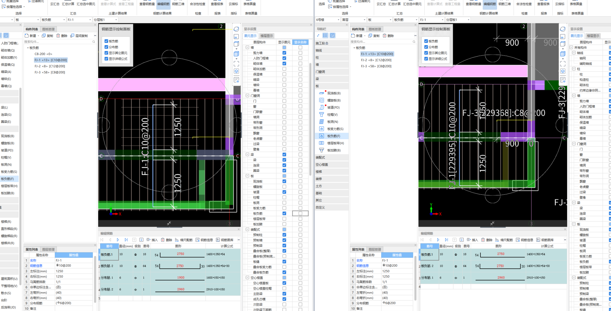Select FJ-2 <8> [C12@200] in right component list

tap(376, 60)
